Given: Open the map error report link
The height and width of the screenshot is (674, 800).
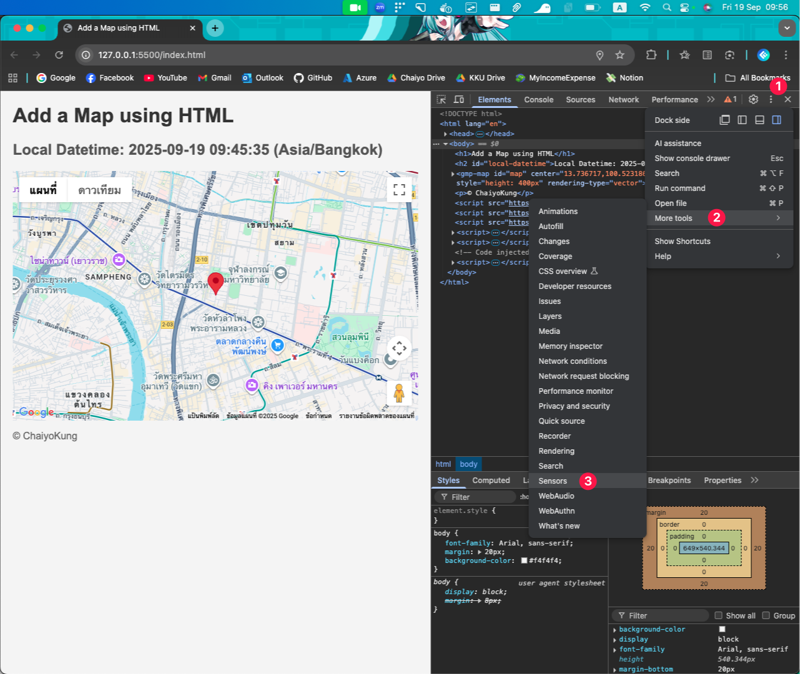Looking at the screenshot, I should 376,415.
